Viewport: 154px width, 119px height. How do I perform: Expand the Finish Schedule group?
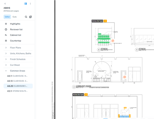(18, 59)
